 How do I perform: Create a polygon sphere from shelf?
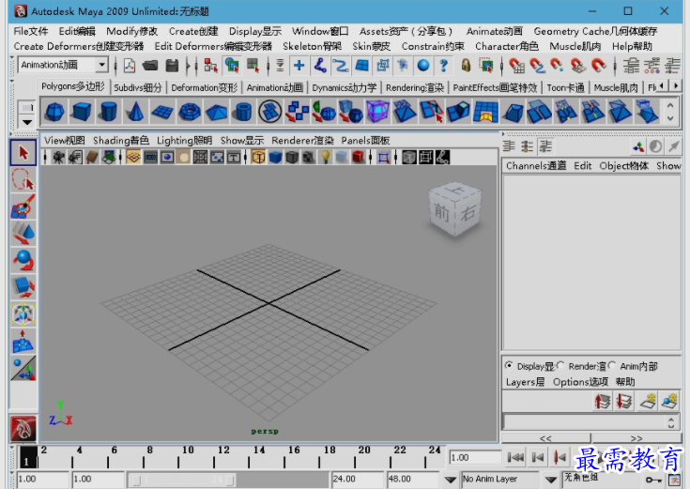(55, 112)
